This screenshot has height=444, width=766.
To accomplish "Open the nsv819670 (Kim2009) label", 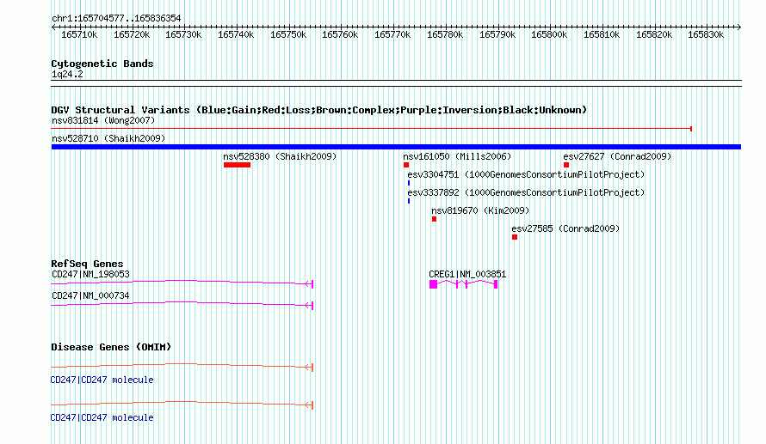I will click(480, 210).
